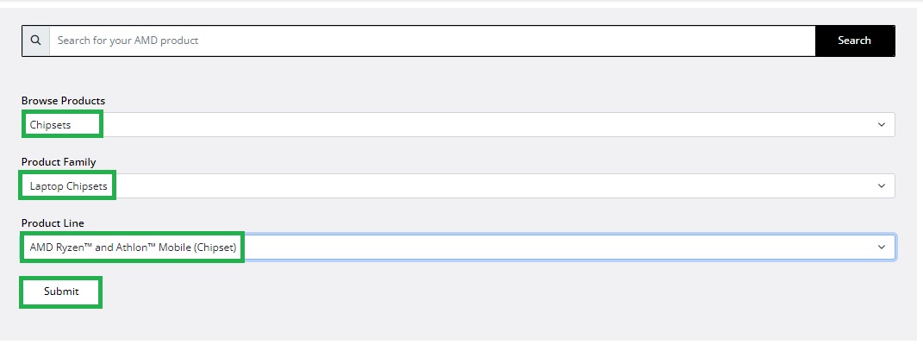The height and width of the screenshot is (351, 923).
Task: Click the selected "Laptop Chipsets" value
Action: [69, 186]
